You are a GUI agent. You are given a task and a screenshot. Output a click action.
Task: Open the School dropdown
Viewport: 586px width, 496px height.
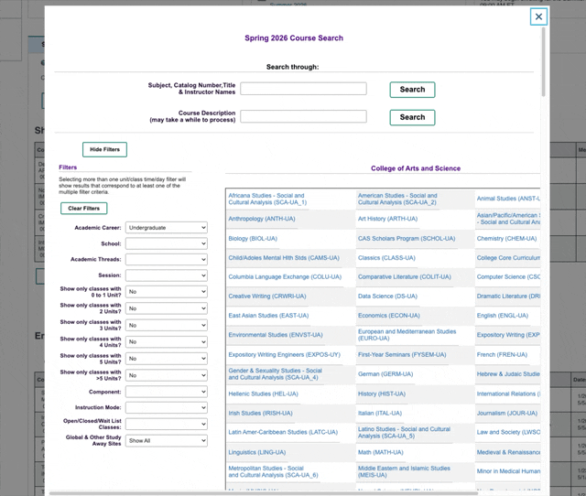tap(167, 243)
